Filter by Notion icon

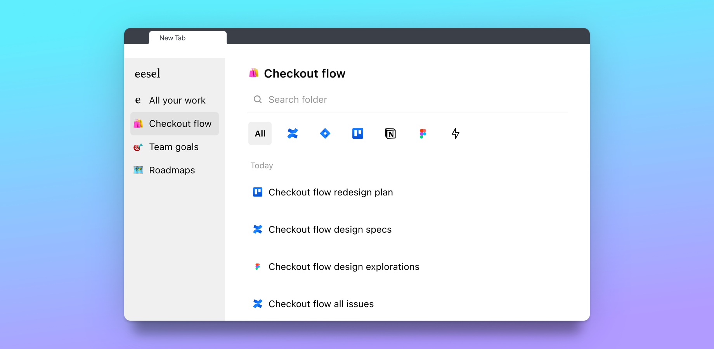[390, 133]
